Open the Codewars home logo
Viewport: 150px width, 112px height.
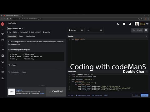[x=2, y=24]
